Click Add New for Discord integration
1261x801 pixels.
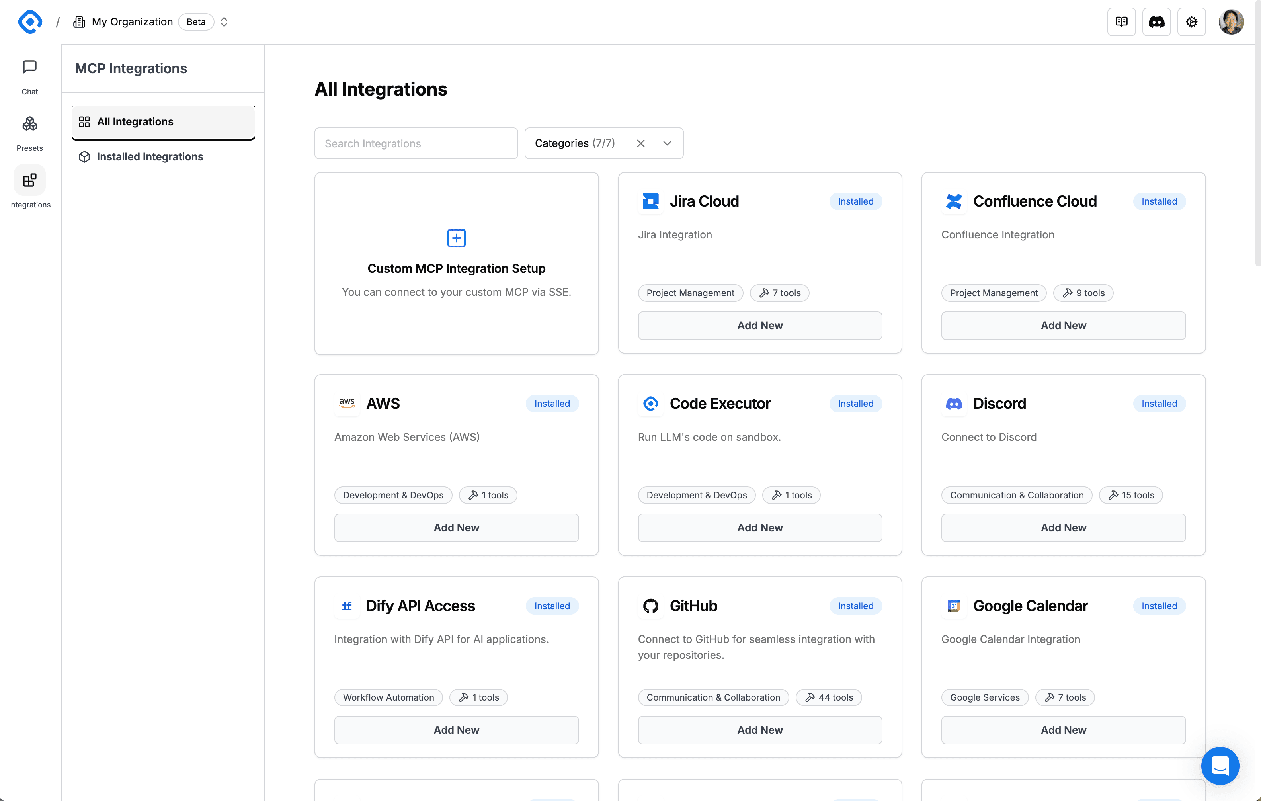[x=1063, y=527]
